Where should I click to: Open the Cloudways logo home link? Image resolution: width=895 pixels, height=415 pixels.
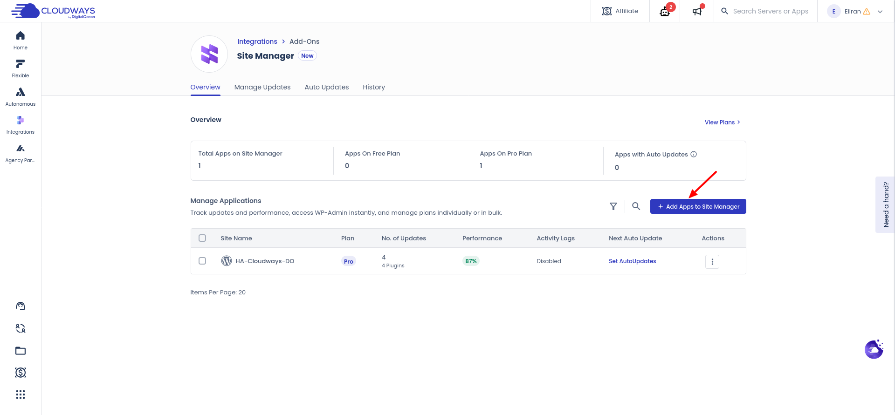click(53, 11)
